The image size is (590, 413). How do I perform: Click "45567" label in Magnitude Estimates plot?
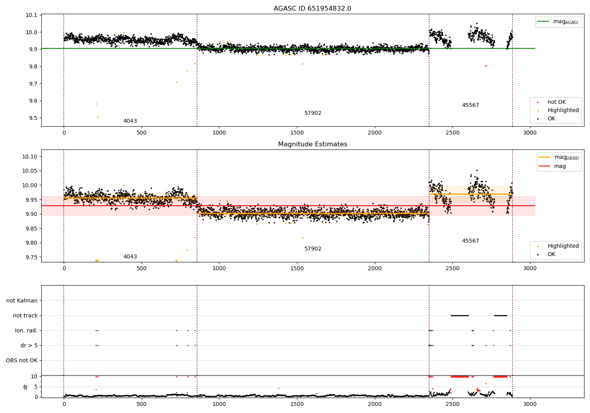tap(470, 241)
